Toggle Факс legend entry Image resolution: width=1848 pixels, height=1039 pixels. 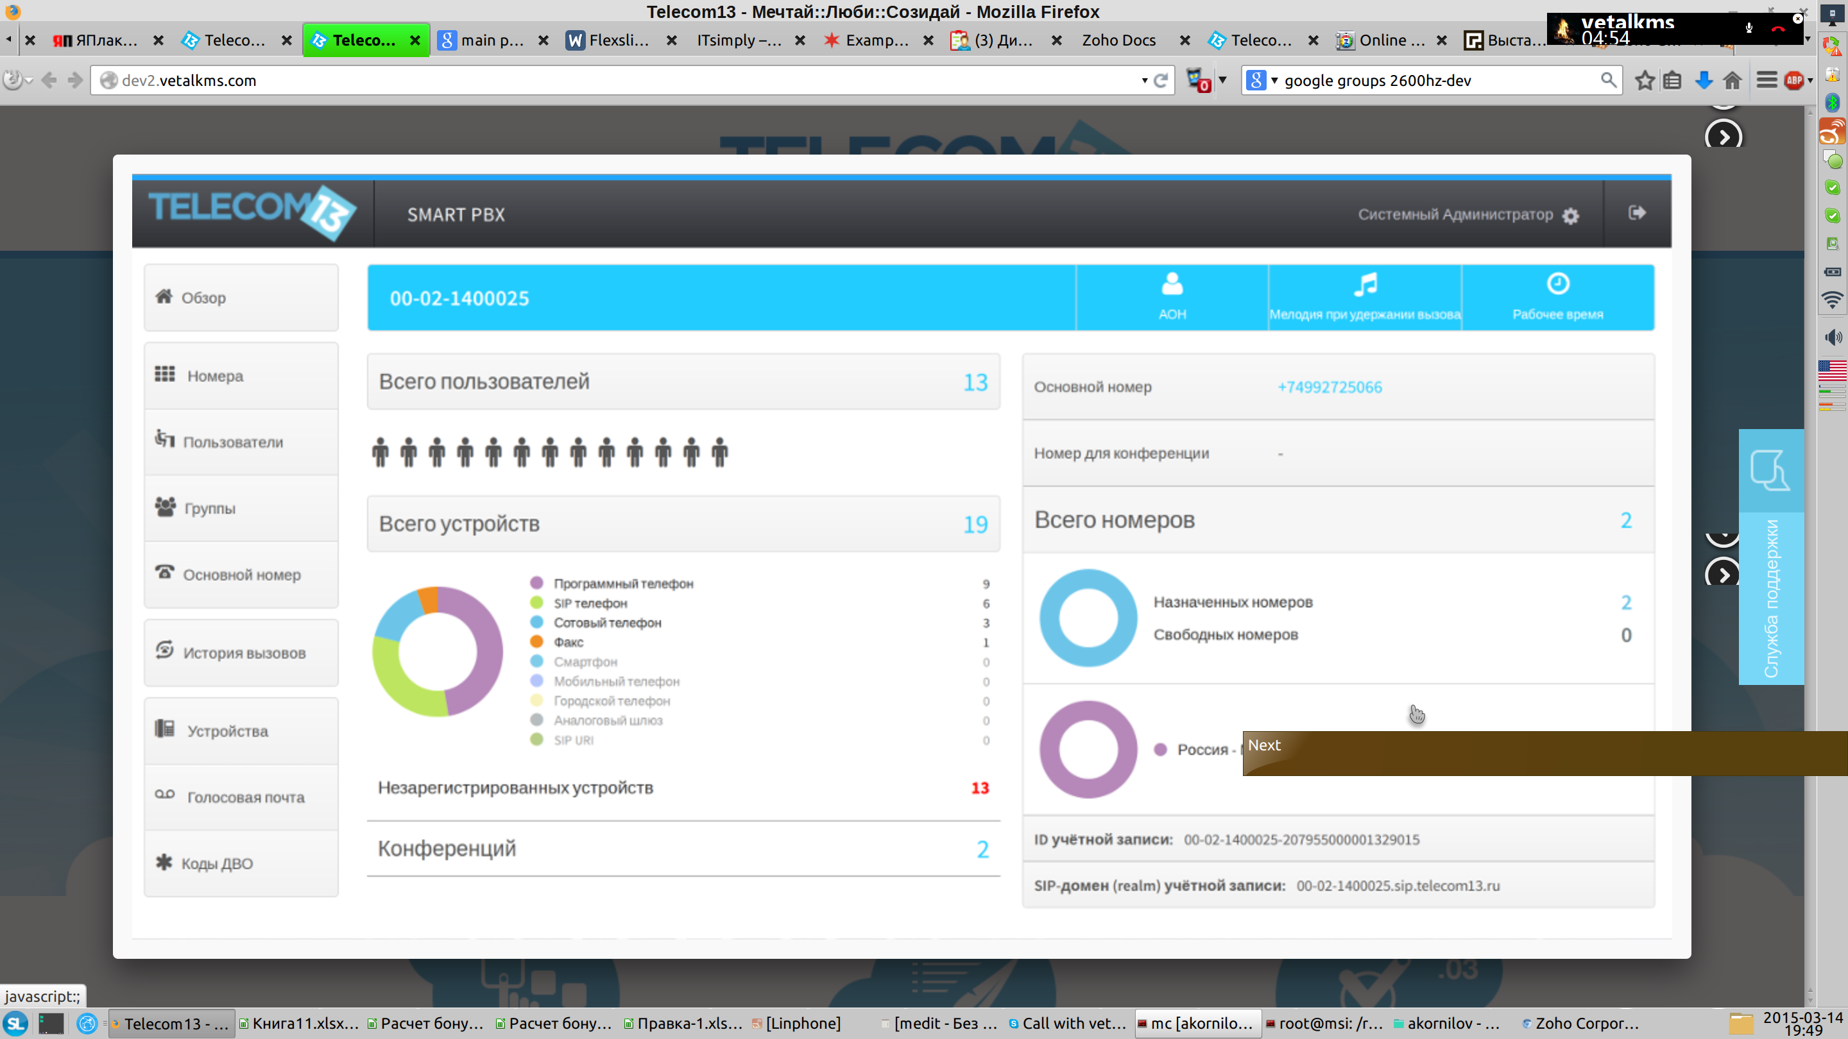pyautogui.click(x=557, y=642)
